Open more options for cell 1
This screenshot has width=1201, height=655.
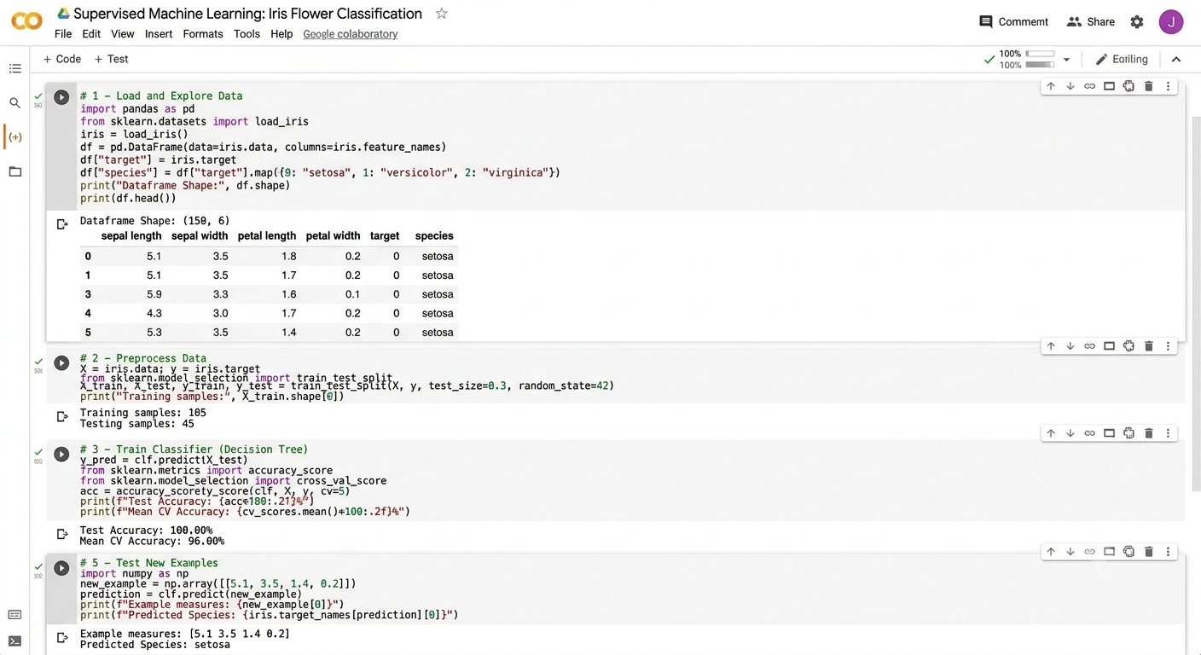point(1169,86)
